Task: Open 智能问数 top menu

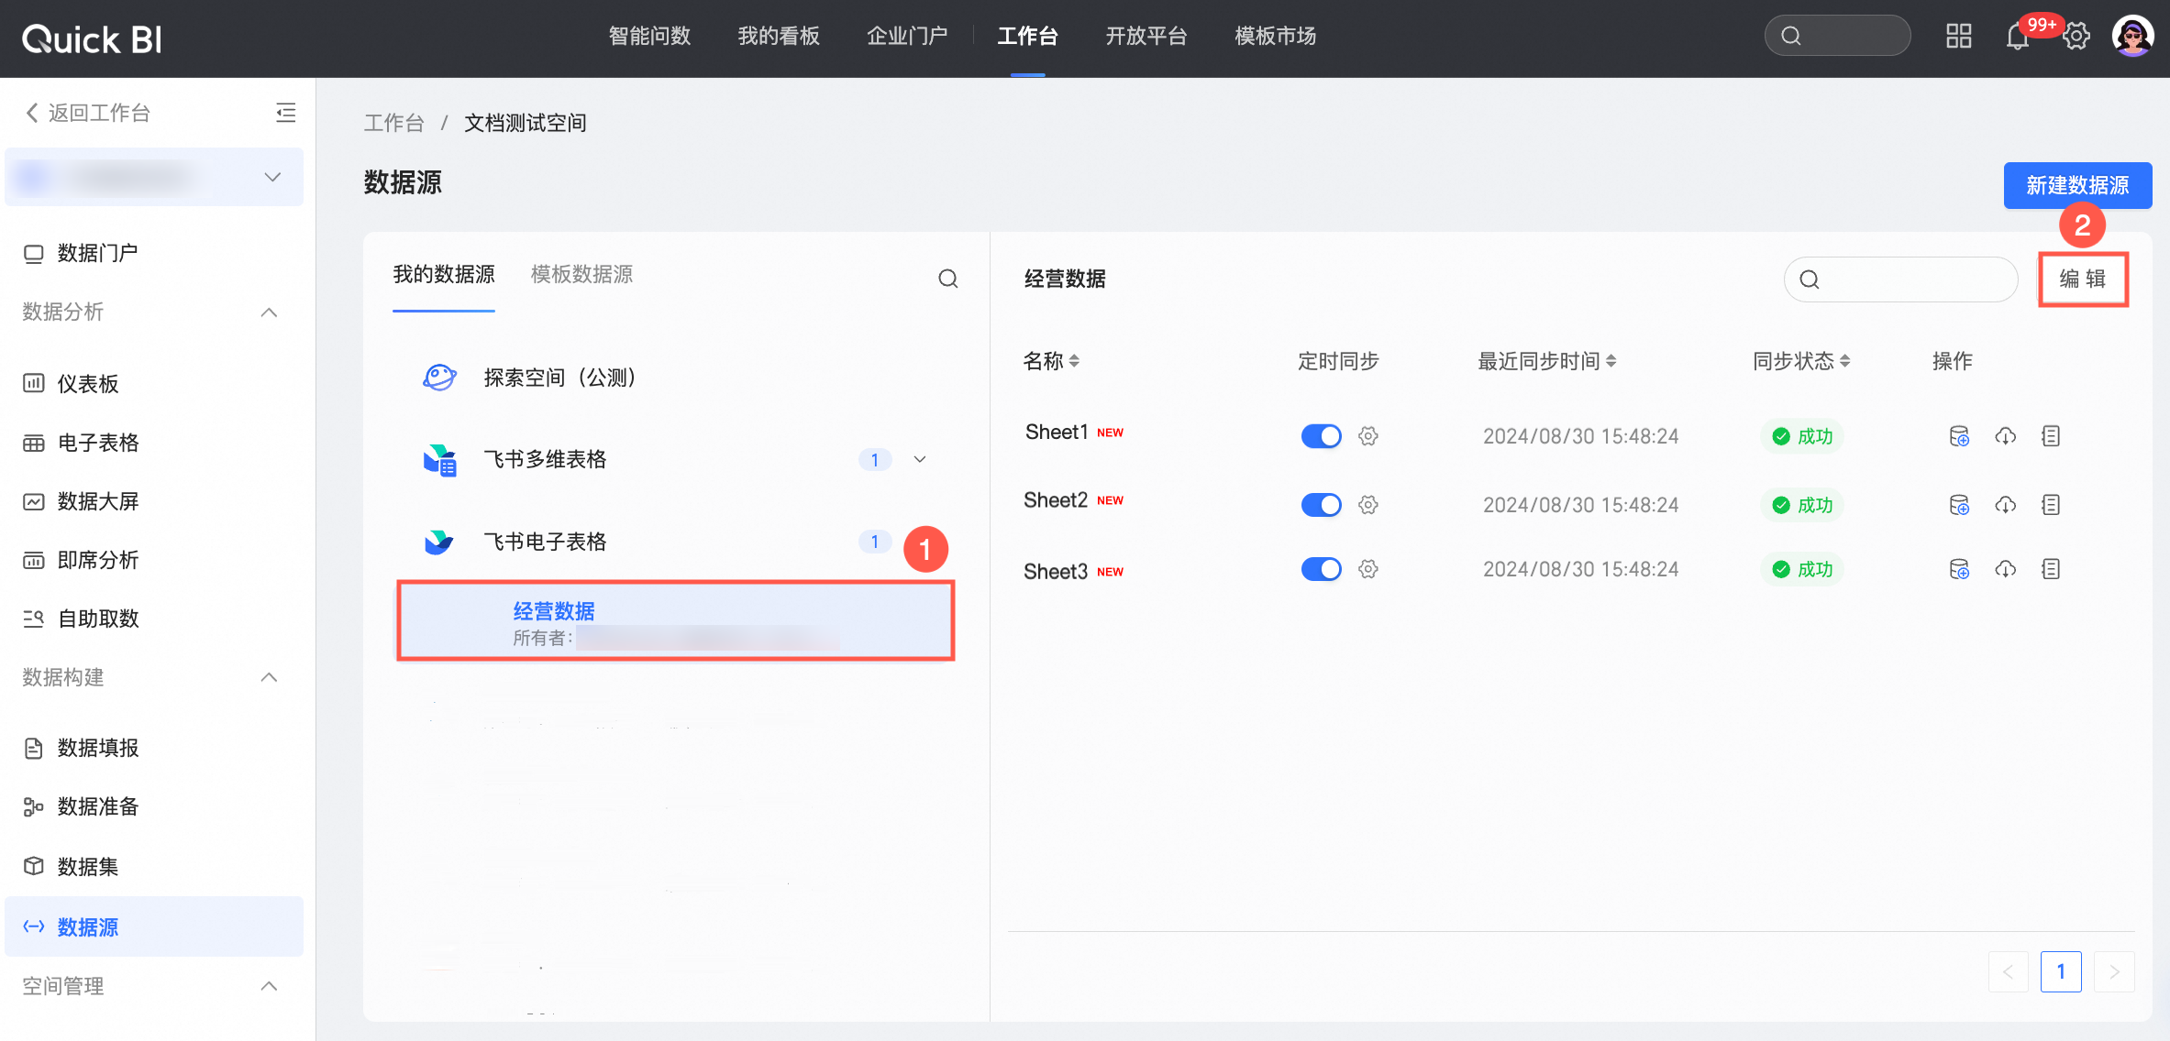Action: [649, 37]
